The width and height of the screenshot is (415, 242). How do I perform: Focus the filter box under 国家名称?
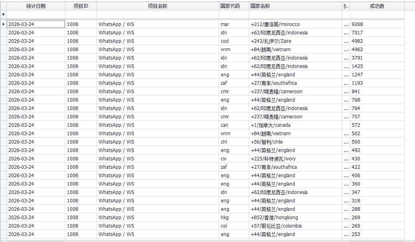pyautogui.click(x=295, y=14)
